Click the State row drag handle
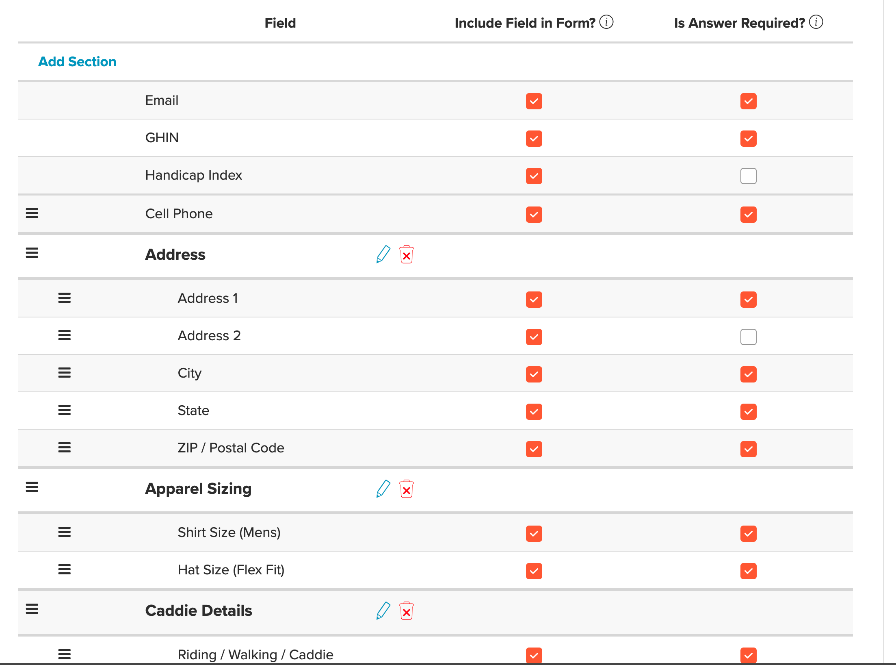The width and height of the screenshot is (896, 665). 65,410
